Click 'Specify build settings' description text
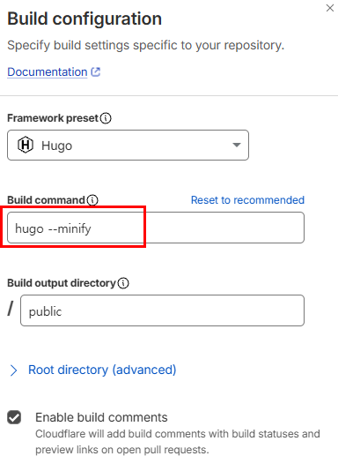The height and width of the screenshot is (471, 338). click(145, 45)
